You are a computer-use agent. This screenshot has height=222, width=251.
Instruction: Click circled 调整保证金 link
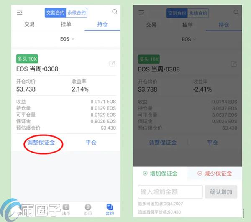tap(41, 143)
